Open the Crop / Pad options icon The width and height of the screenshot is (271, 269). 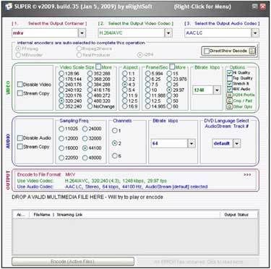tap(229, 101)
